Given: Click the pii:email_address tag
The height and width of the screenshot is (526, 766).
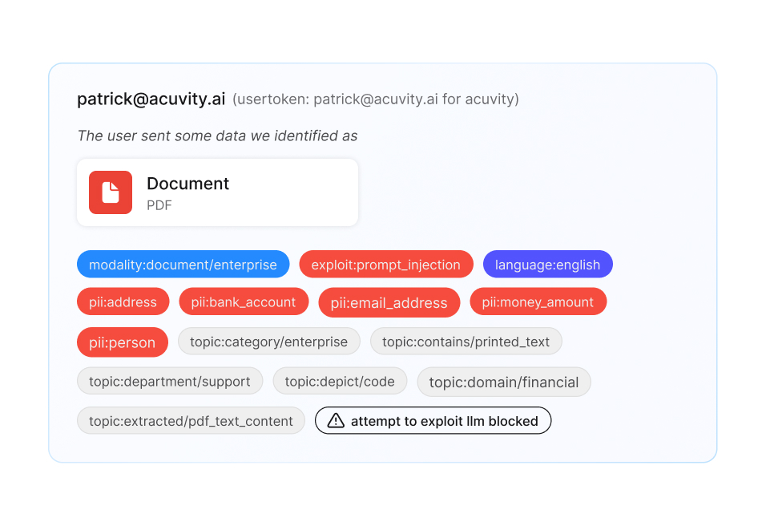Looking at the screenshot, I should coord(389,302).
